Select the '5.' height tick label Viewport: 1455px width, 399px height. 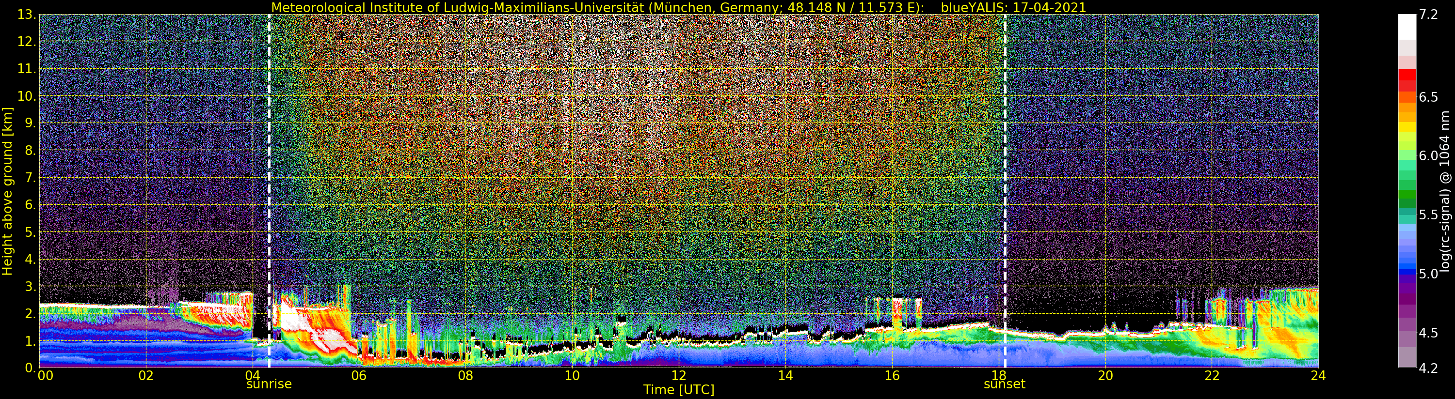pos(31,232)
